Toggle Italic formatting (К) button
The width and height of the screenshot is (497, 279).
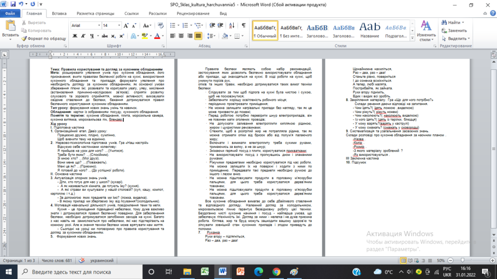tap(83, 36)
